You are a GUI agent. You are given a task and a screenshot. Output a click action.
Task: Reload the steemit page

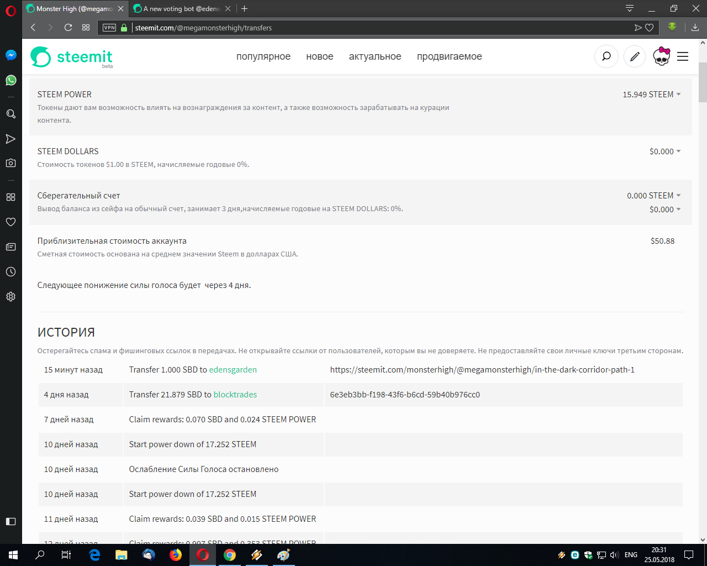68,28
